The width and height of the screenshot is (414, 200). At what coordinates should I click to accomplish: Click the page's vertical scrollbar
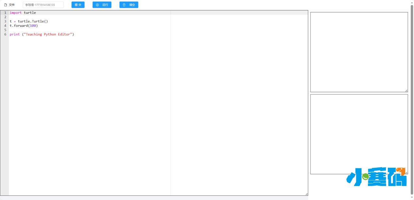(x=412, y=98)
